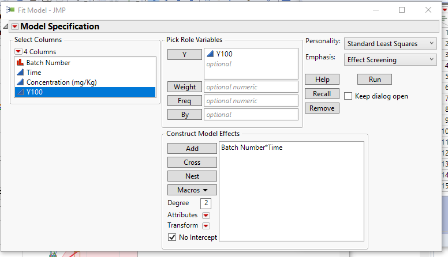This screenshot has height=257, width=448.
Task: Click the Weight optional numeric field
Action: pos(251,86)
